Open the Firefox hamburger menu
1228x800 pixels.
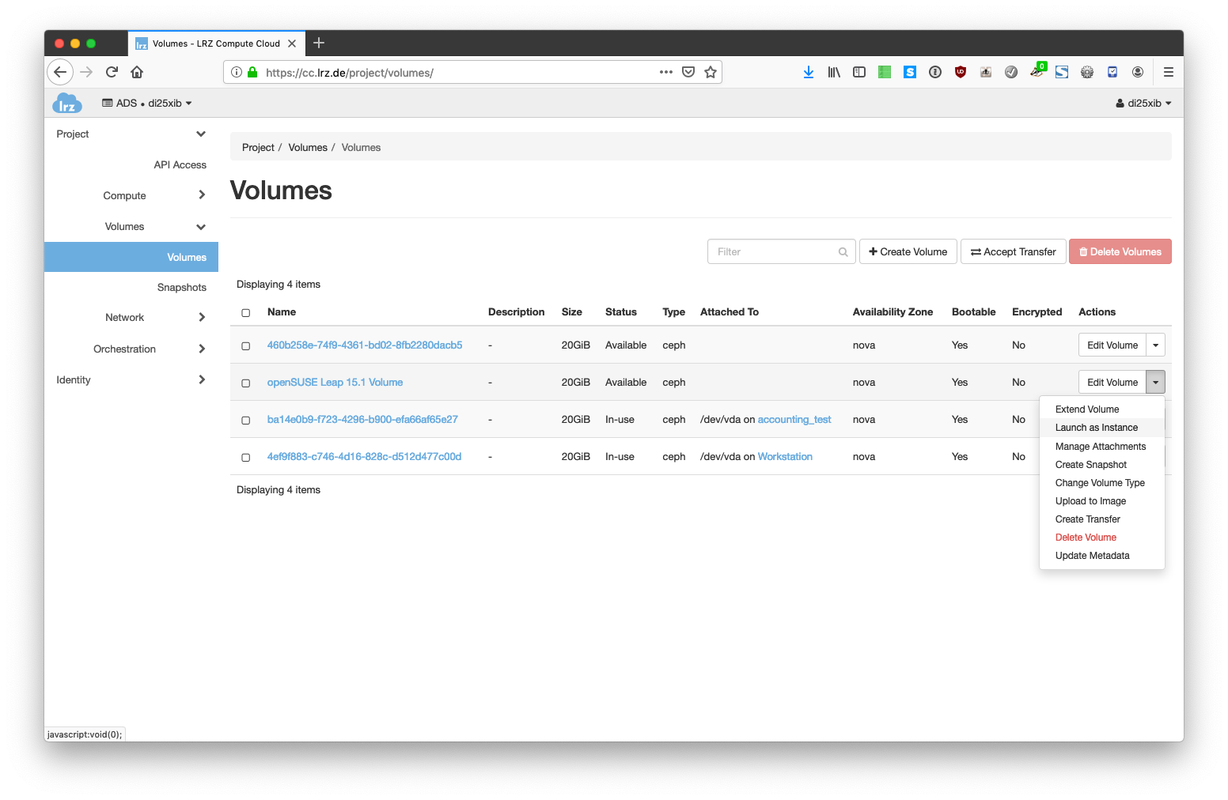(x=1168, y=72)
